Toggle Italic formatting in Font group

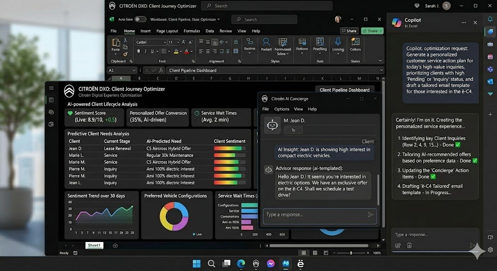145,51
